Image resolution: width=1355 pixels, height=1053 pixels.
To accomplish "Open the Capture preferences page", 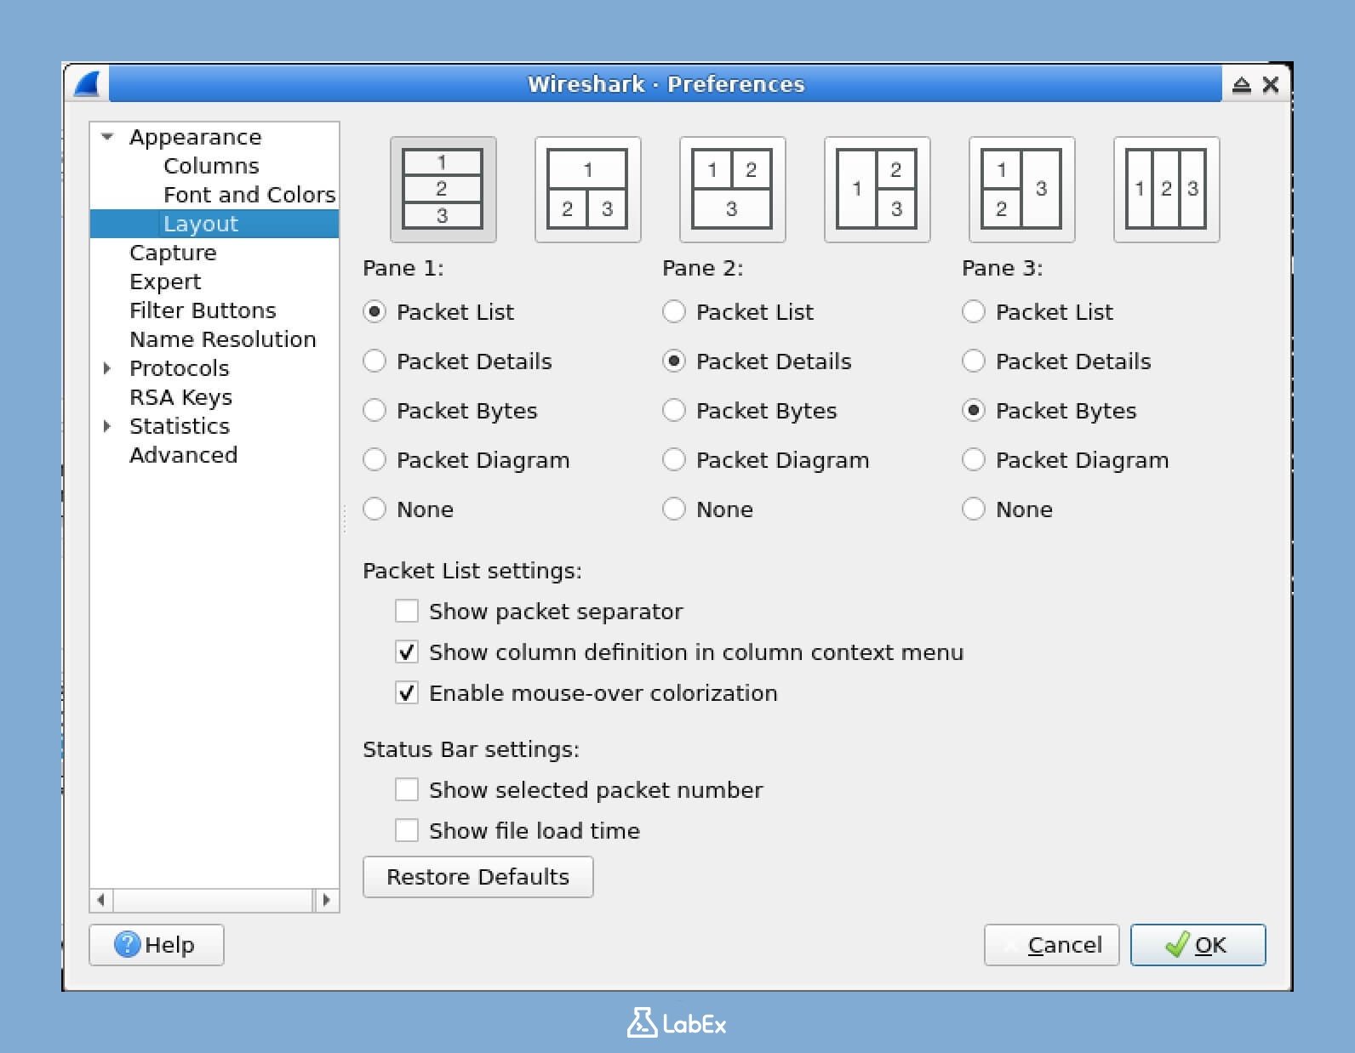I will (x=173, y=253).
